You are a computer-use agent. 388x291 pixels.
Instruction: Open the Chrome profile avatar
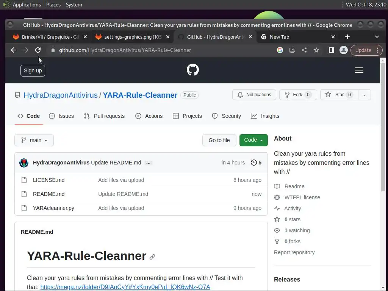click(343, 50)
